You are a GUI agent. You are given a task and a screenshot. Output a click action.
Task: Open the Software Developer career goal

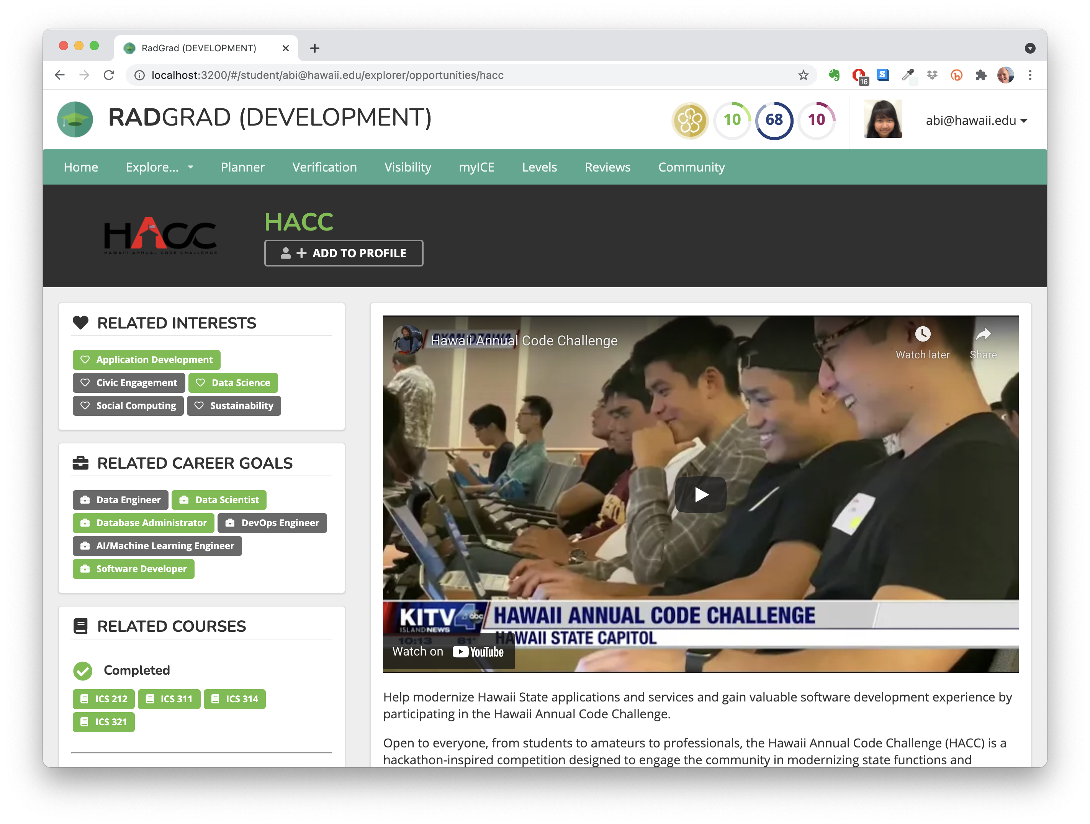point(134,569)
